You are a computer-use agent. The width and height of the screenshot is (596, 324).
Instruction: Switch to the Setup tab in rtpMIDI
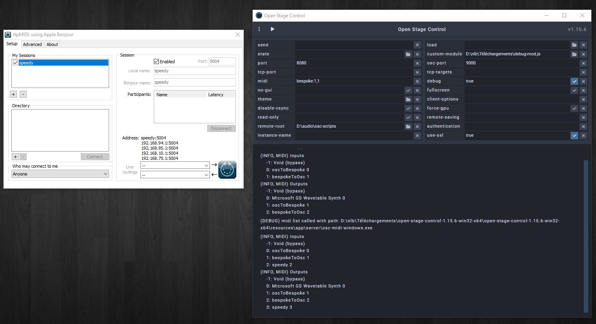click(x=12, y=44)
